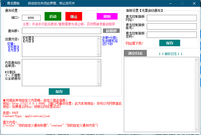Click the 青龙面板 app icon in title bar
The width and height of the screenshot is (201, 135).
(x=4, y=3)
